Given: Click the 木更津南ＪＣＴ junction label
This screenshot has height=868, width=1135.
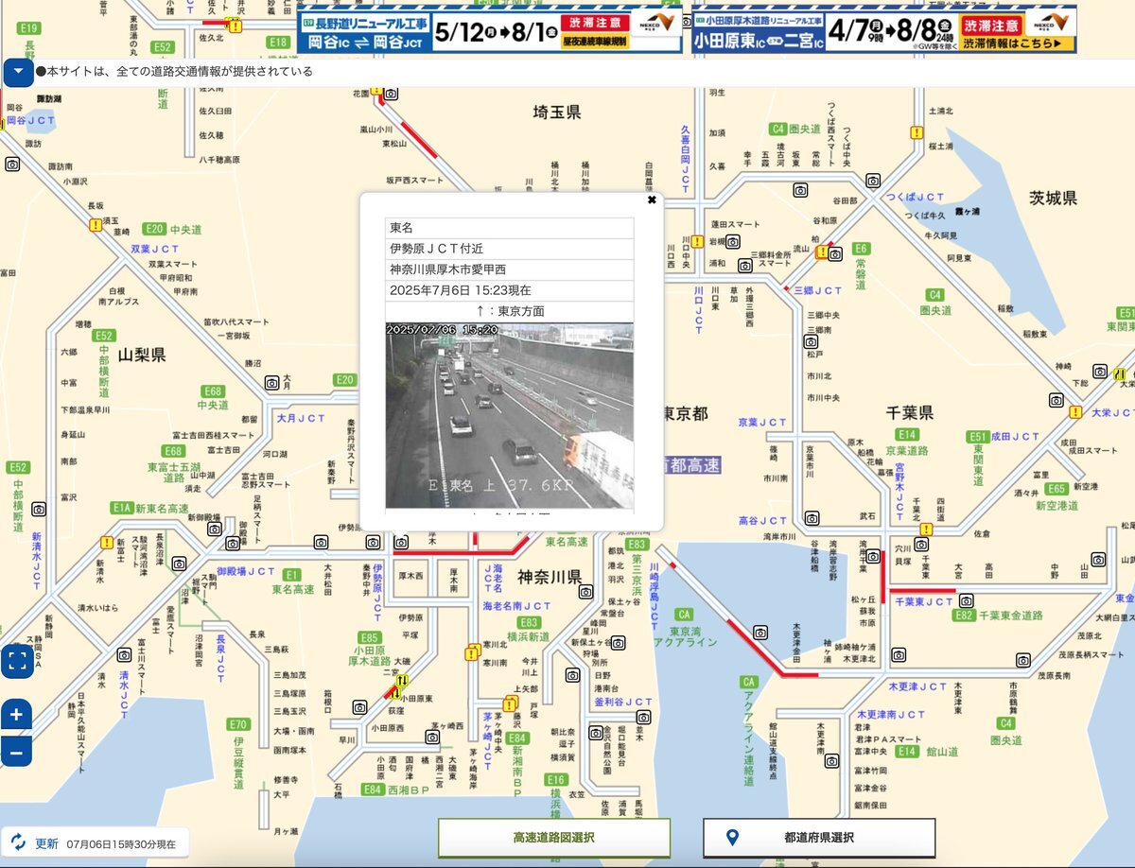Looking at the screenshot, I should point(889,714).
